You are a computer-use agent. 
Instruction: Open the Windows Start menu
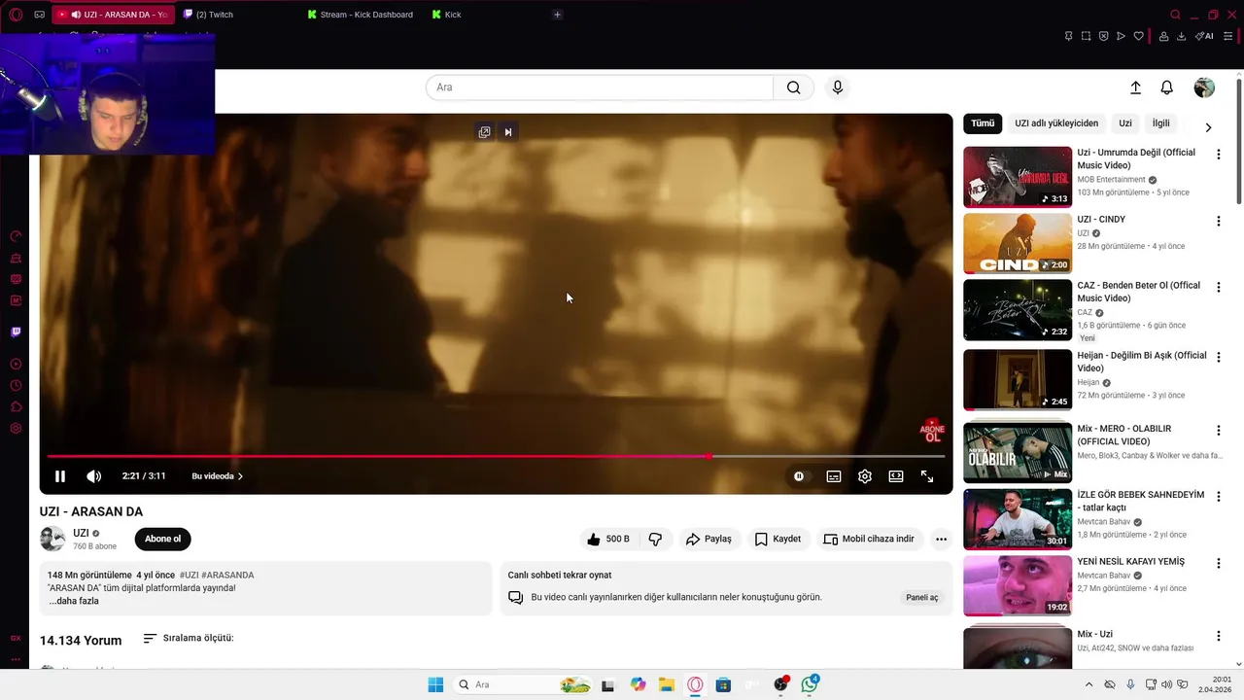pyautogui.click(x=435, y=685)
